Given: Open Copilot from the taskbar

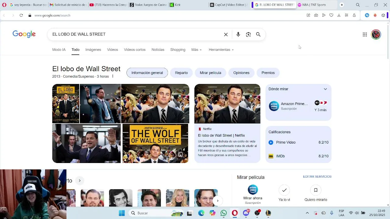Looking at the screenshot, I should pos(212,213).
